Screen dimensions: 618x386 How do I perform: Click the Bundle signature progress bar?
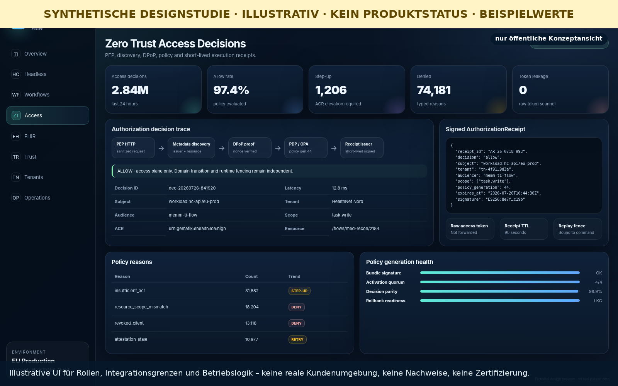point(500,273)
